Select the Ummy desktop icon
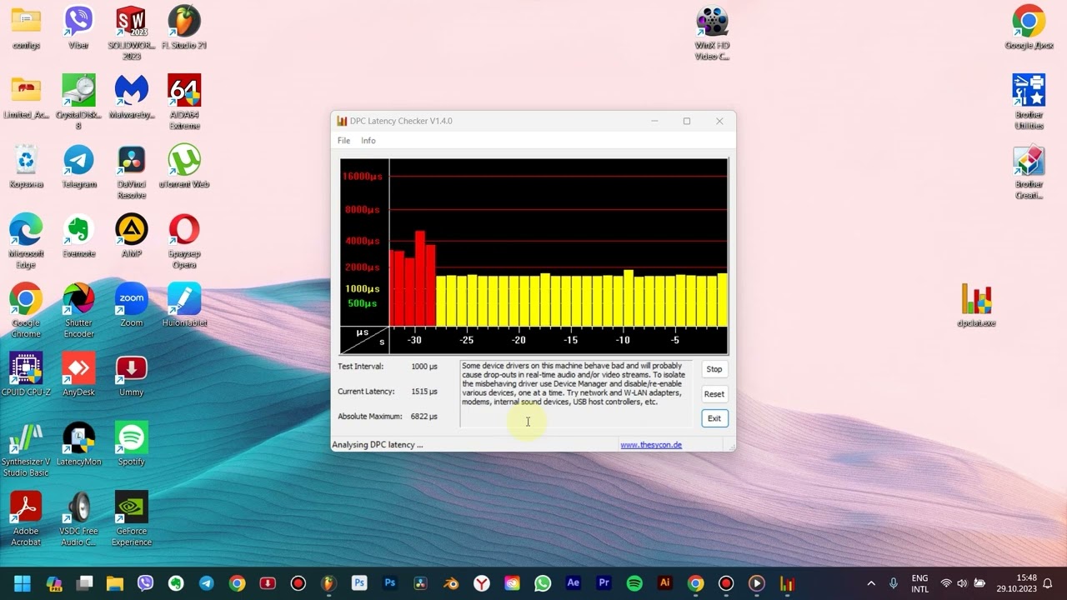The width and height of the screenshot is (1067, 600). tap(132, 373)
